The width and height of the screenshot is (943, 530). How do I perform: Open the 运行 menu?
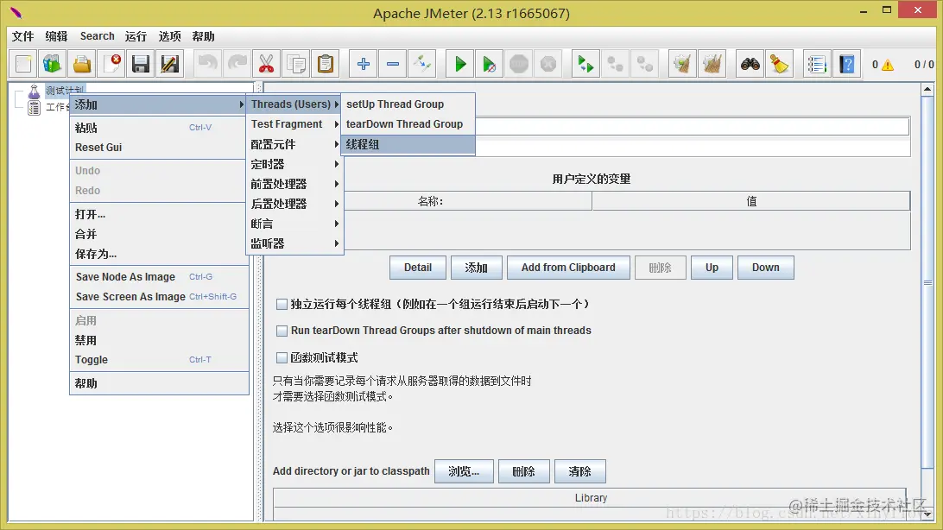pos(136,36)
